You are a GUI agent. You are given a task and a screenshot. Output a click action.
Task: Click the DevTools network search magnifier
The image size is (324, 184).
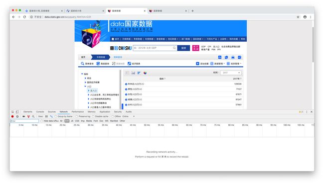33,116
